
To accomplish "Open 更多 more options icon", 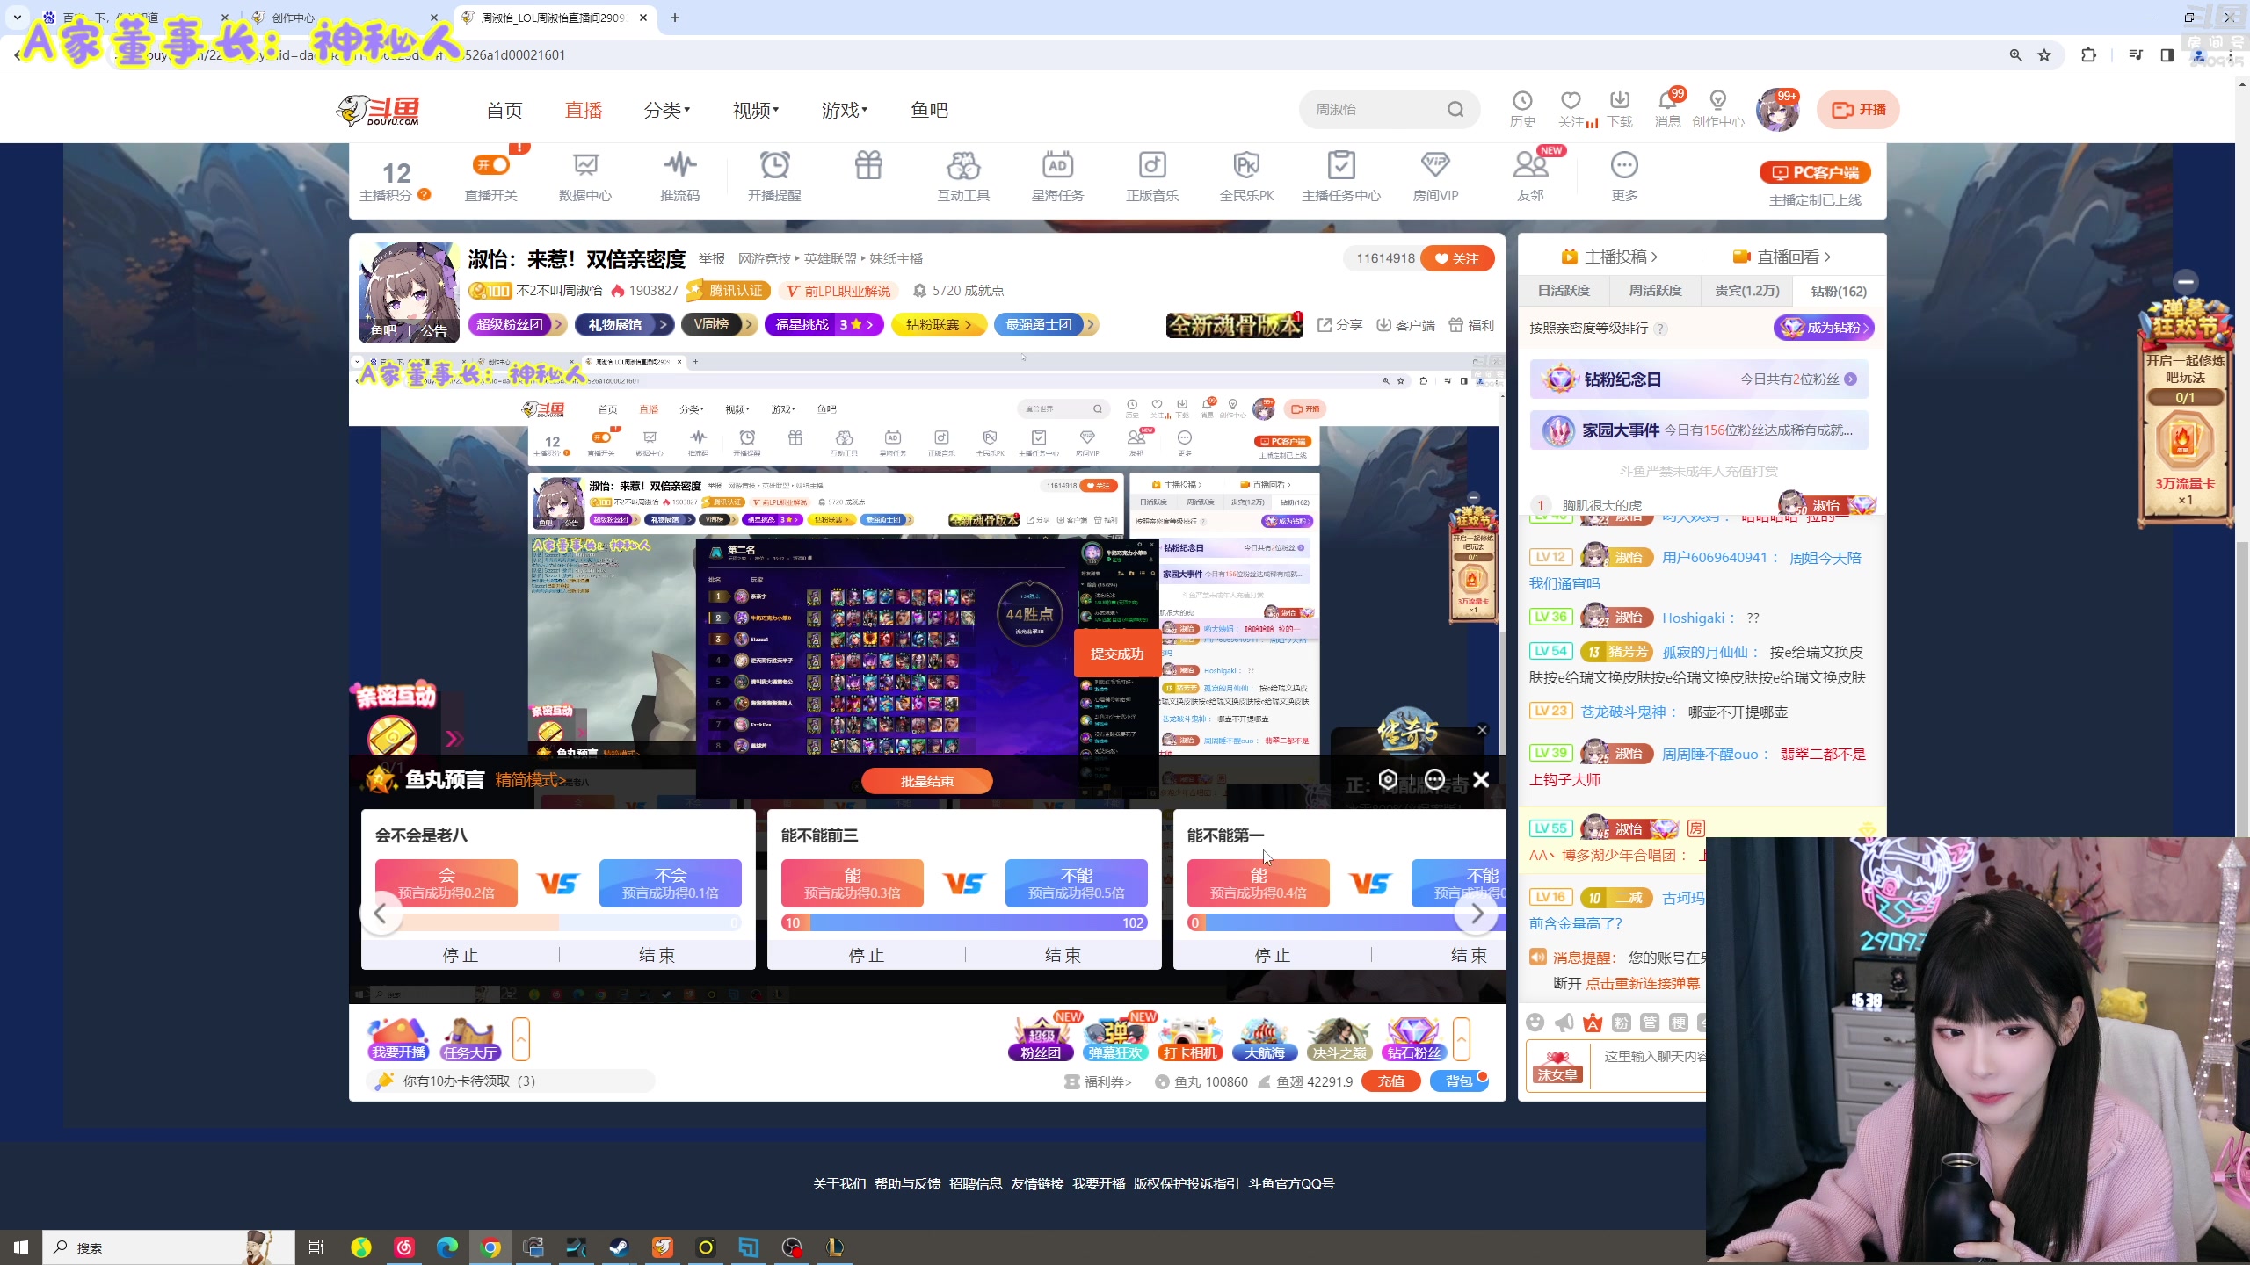I will tap(1624, 165).
